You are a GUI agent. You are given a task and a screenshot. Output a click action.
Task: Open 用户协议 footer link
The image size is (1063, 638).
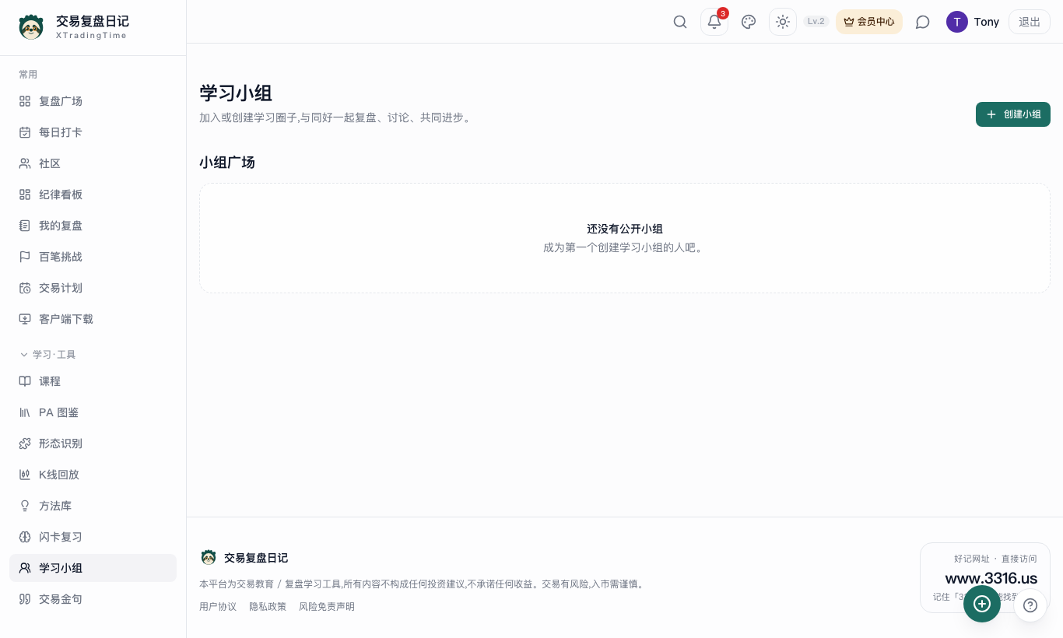click(218, 607)
